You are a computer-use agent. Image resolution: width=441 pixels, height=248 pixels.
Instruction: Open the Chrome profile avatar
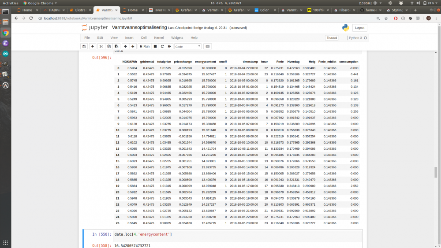[428, 18]
